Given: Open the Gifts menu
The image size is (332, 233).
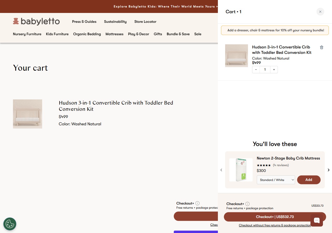Looking at the screenshot, I should tap(158, 34).
